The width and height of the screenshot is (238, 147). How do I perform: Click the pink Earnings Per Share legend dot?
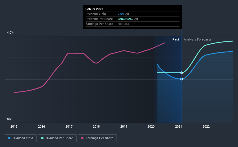tap(82, 138)
